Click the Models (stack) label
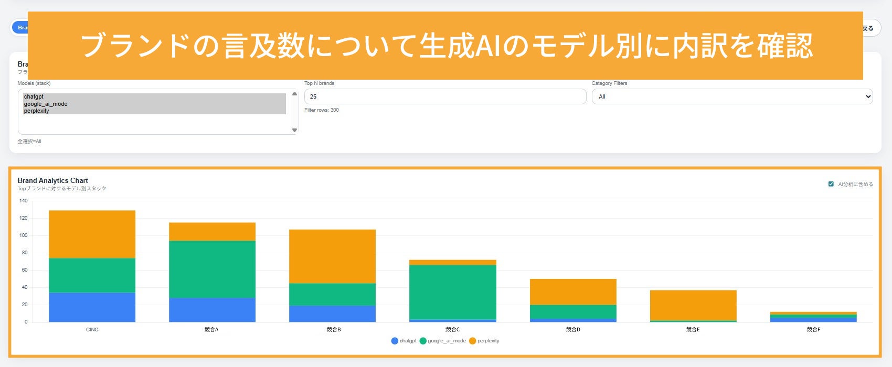The image size is (892, 367). click(x=34, y=83)
